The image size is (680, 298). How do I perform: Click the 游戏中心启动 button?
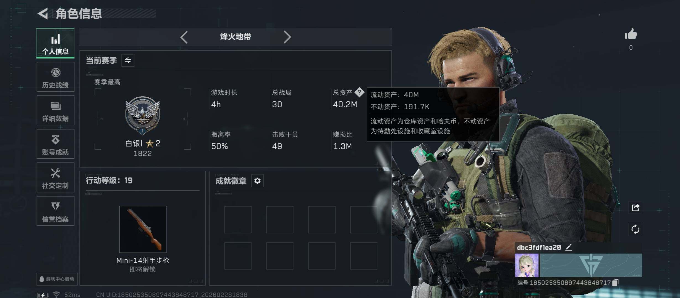pos(57,279)
